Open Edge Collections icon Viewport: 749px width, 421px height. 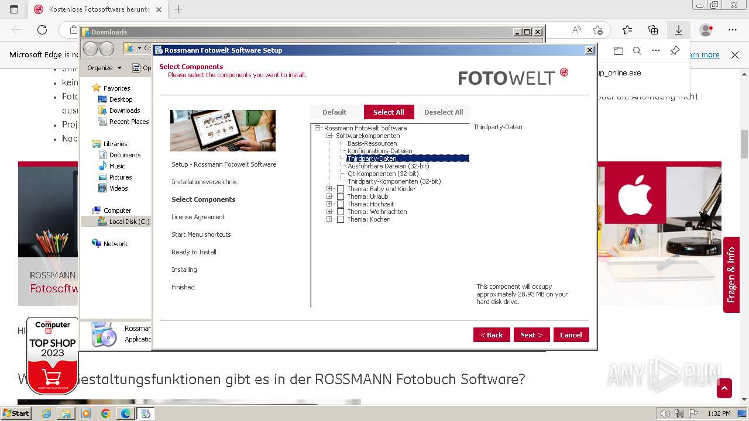click(653, 30)
